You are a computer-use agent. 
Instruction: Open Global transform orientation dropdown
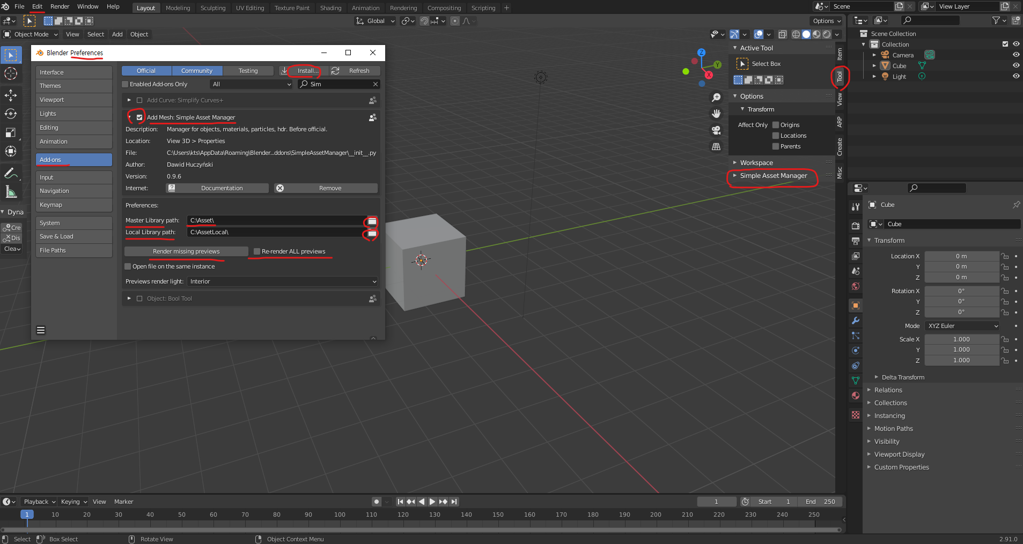coord(375,21)
